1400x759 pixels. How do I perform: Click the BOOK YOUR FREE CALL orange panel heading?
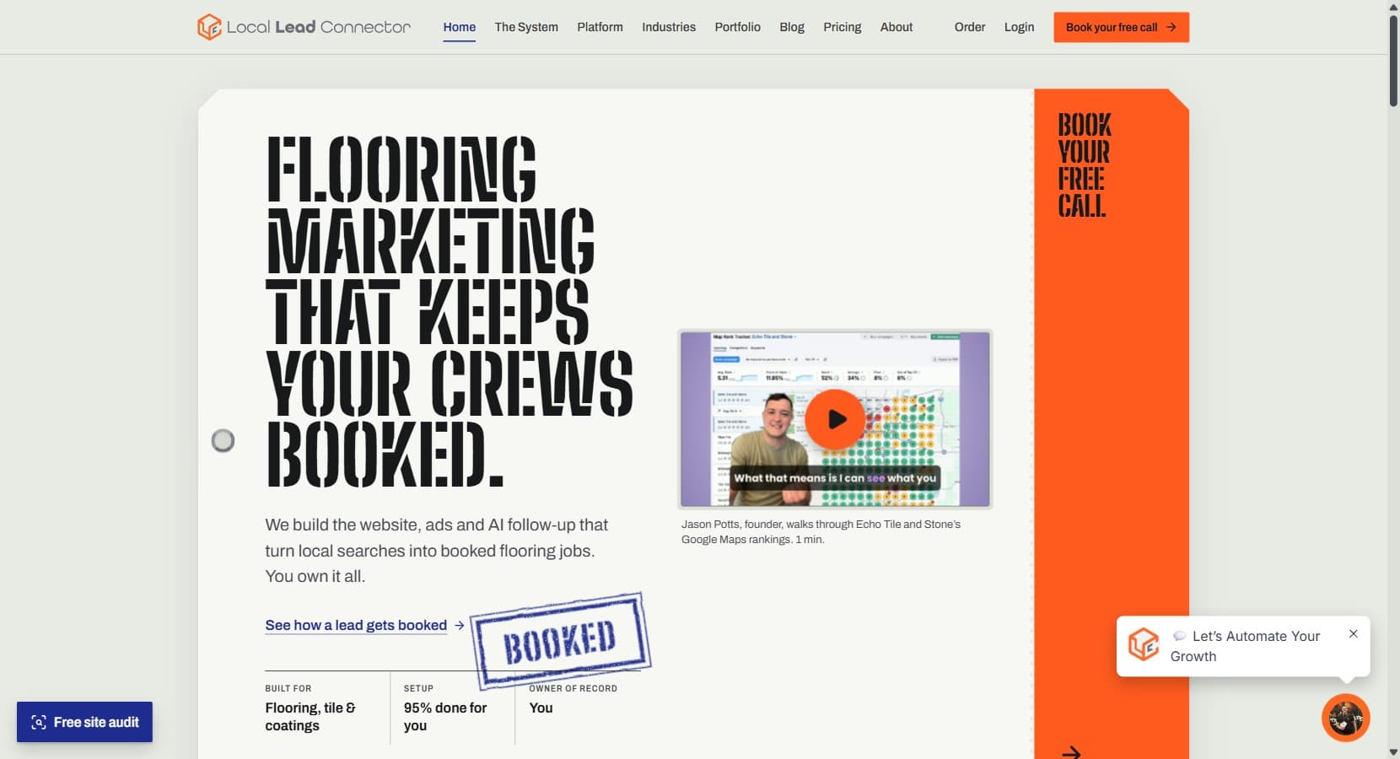1085,165
